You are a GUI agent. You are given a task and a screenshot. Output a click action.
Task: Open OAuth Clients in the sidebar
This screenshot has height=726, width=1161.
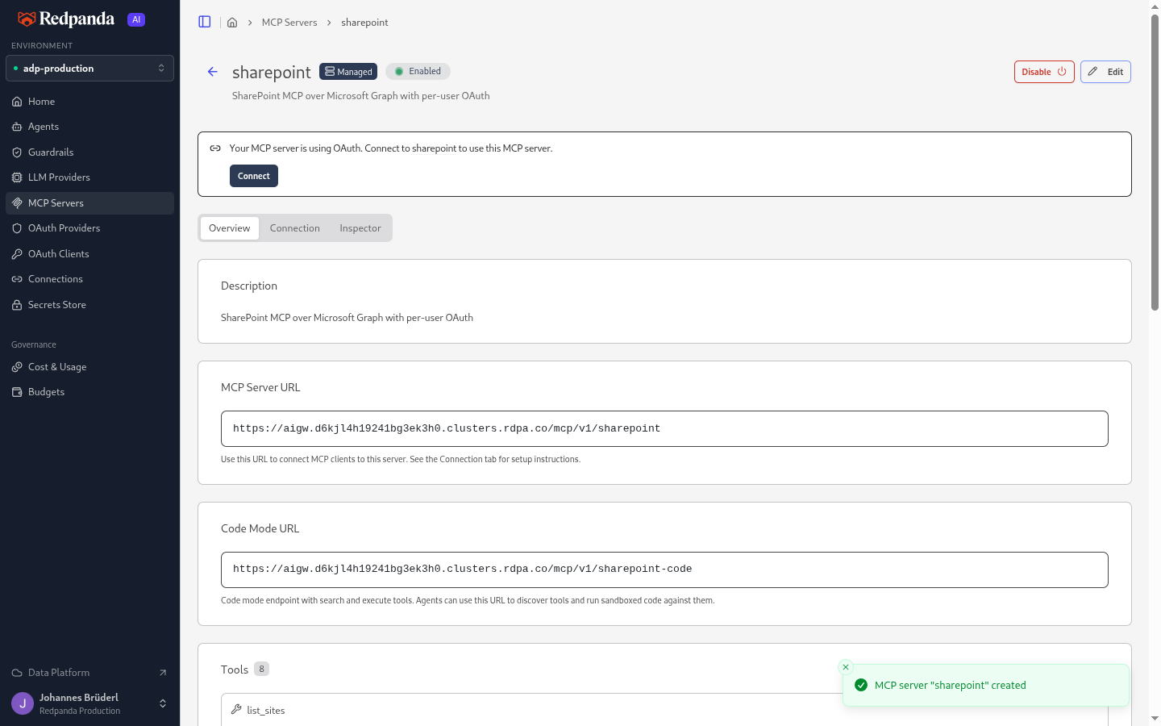coord(89,254)
